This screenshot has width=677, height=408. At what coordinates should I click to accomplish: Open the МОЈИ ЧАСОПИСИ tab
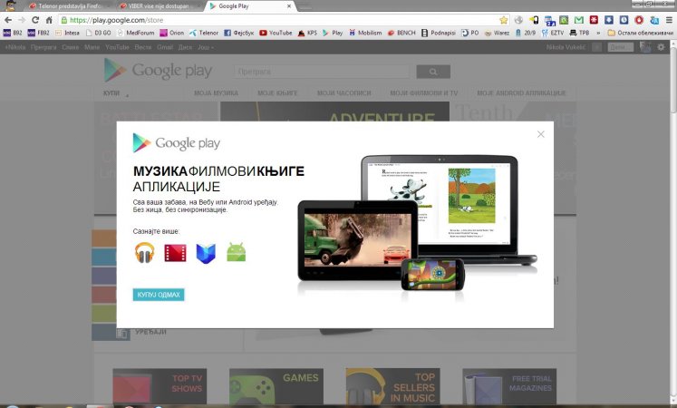[344, 93]
